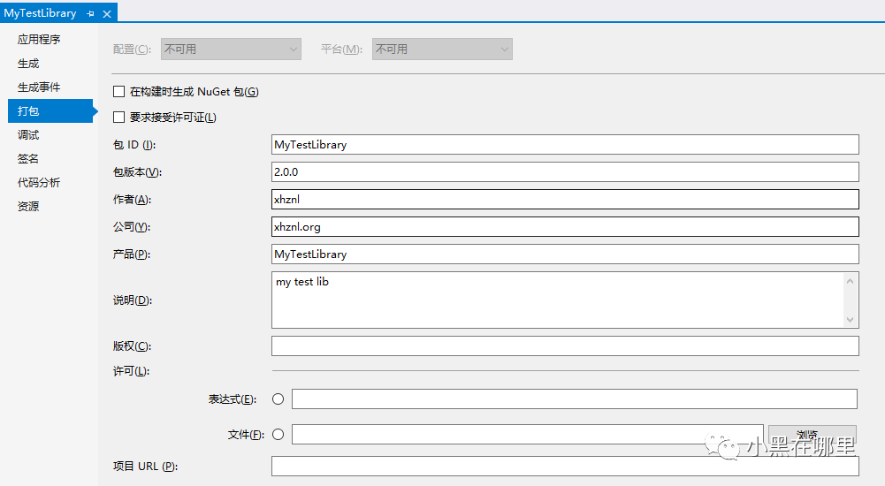Select the 文件 license radio button
The width and height of the screenshot is (885, 486).
pos(278,435)
